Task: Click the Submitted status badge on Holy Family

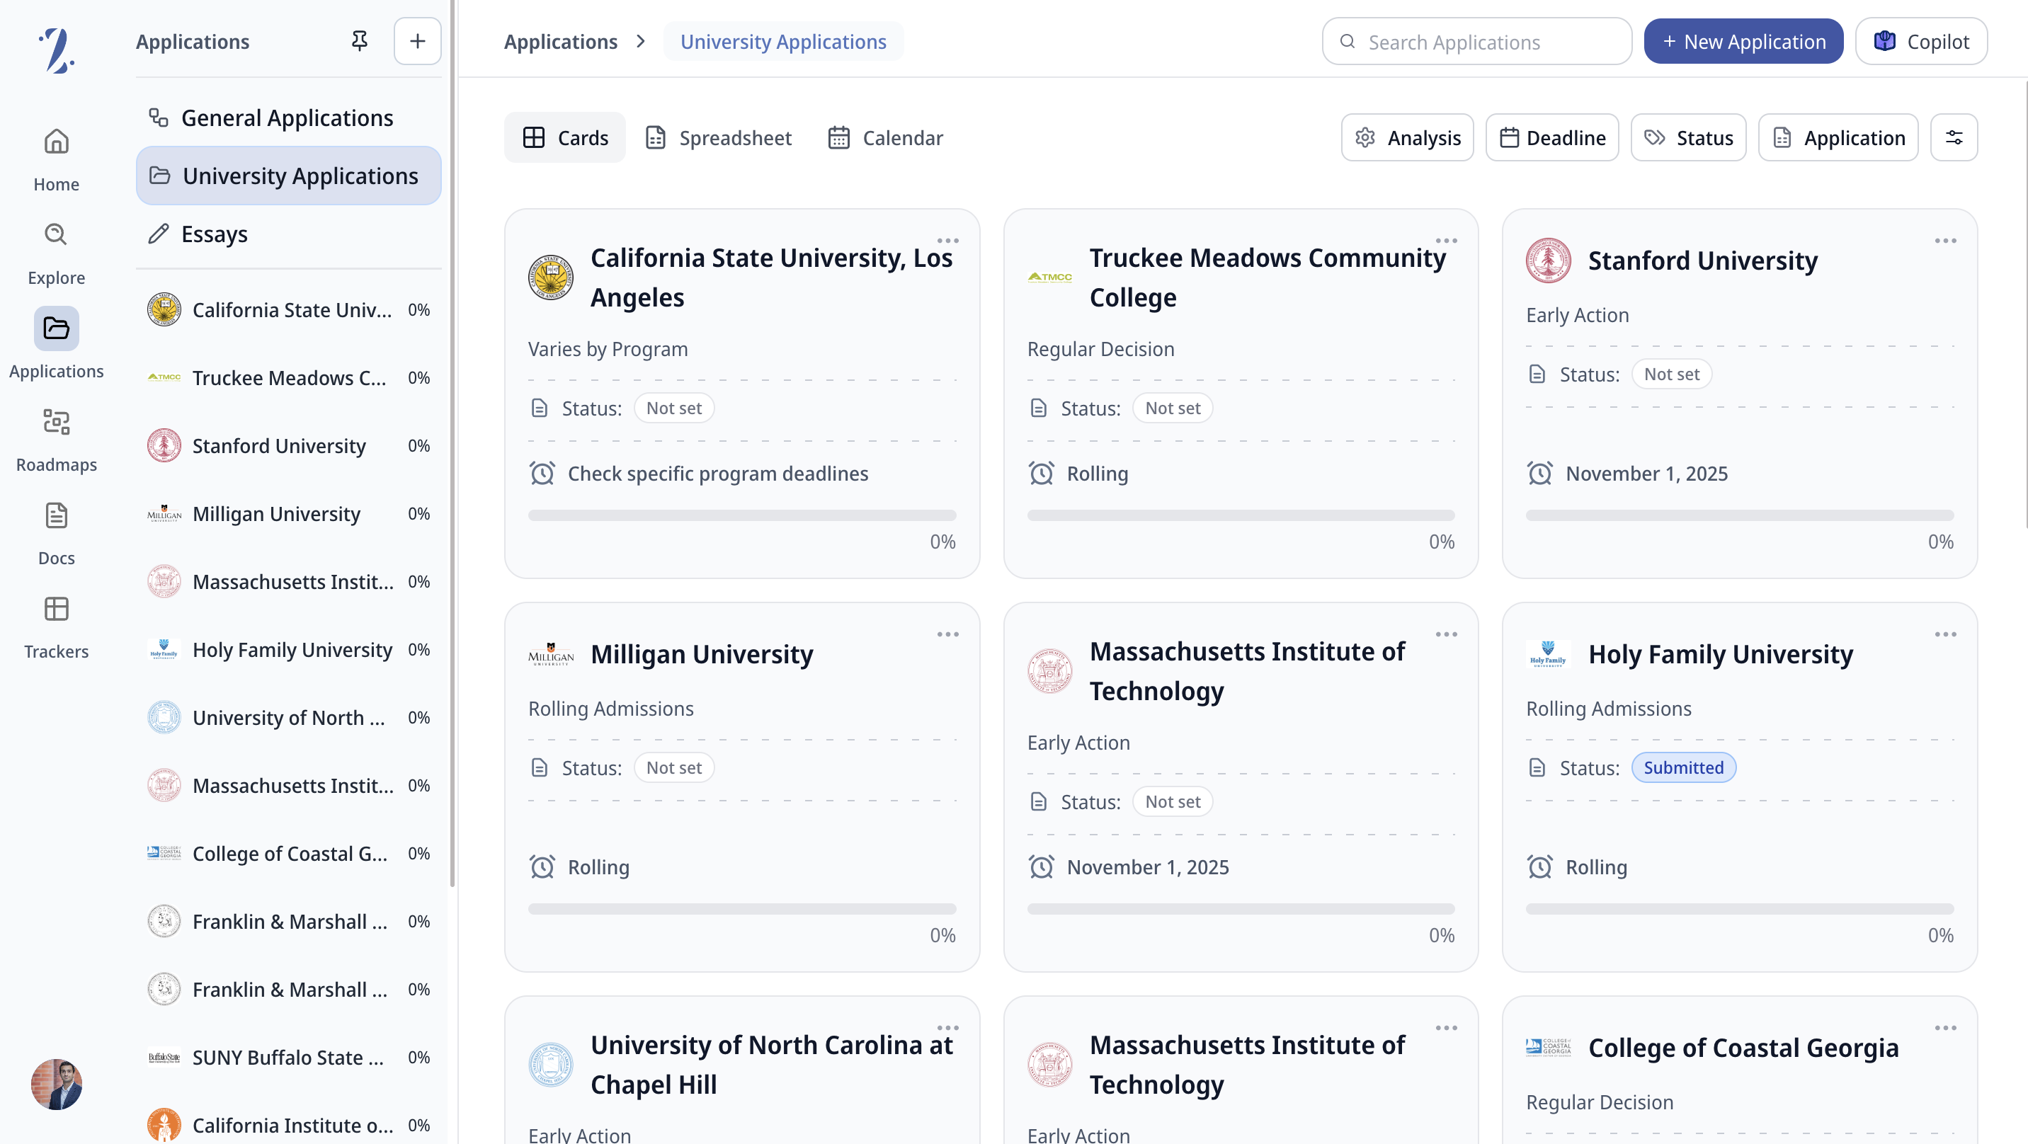Action: tap(1683, 767)
